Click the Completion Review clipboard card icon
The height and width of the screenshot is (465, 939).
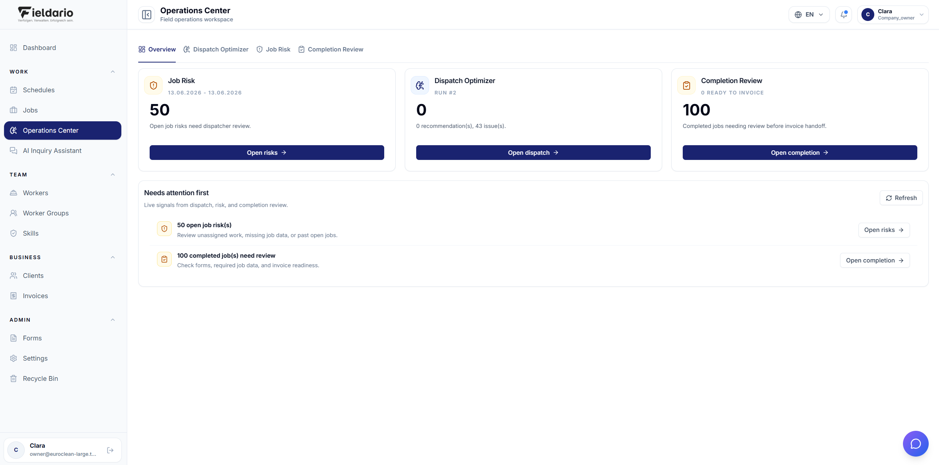[x=686, y=85]
